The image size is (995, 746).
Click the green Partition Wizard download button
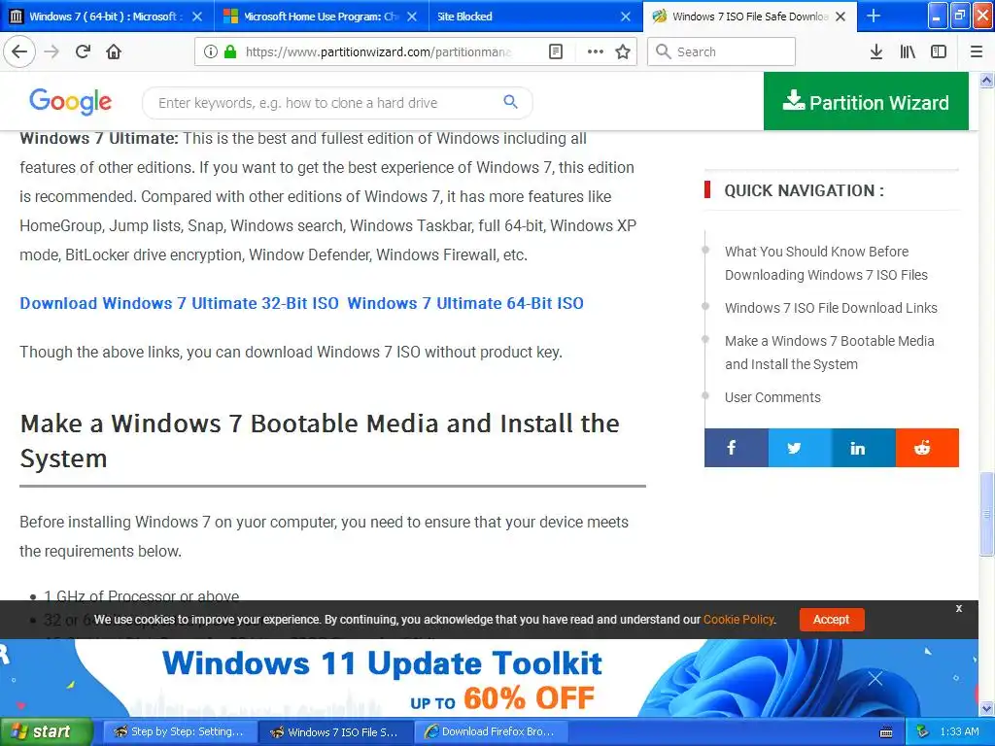tap(866, 101)
